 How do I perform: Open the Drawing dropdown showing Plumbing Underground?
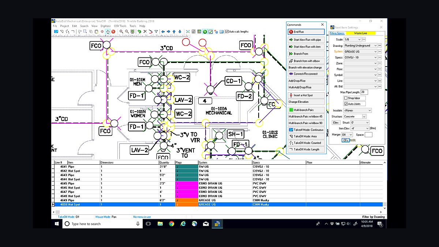tap(360, 46)
